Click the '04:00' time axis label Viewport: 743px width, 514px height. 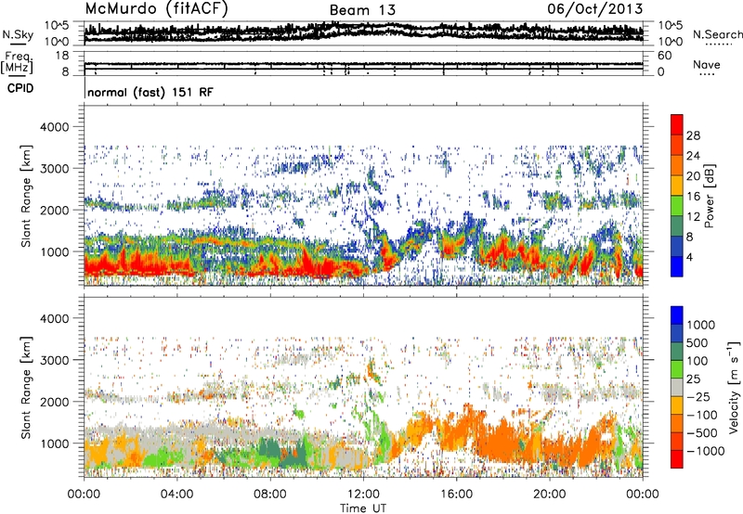coord(177,495)
